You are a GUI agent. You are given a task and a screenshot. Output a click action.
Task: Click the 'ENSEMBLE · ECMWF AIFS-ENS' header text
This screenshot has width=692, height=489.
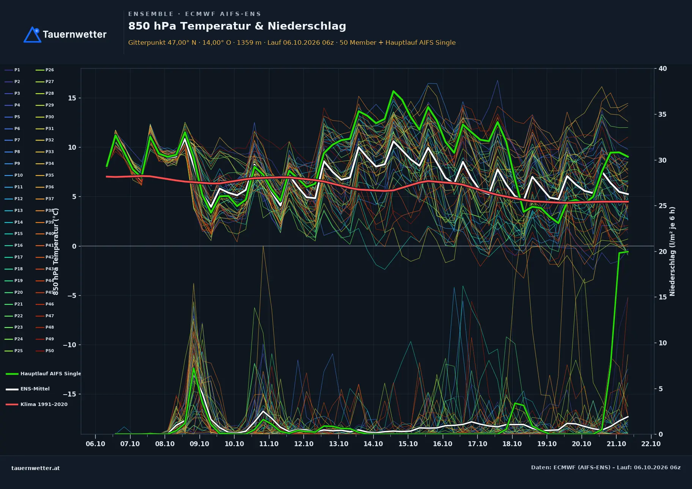[195, 14]
